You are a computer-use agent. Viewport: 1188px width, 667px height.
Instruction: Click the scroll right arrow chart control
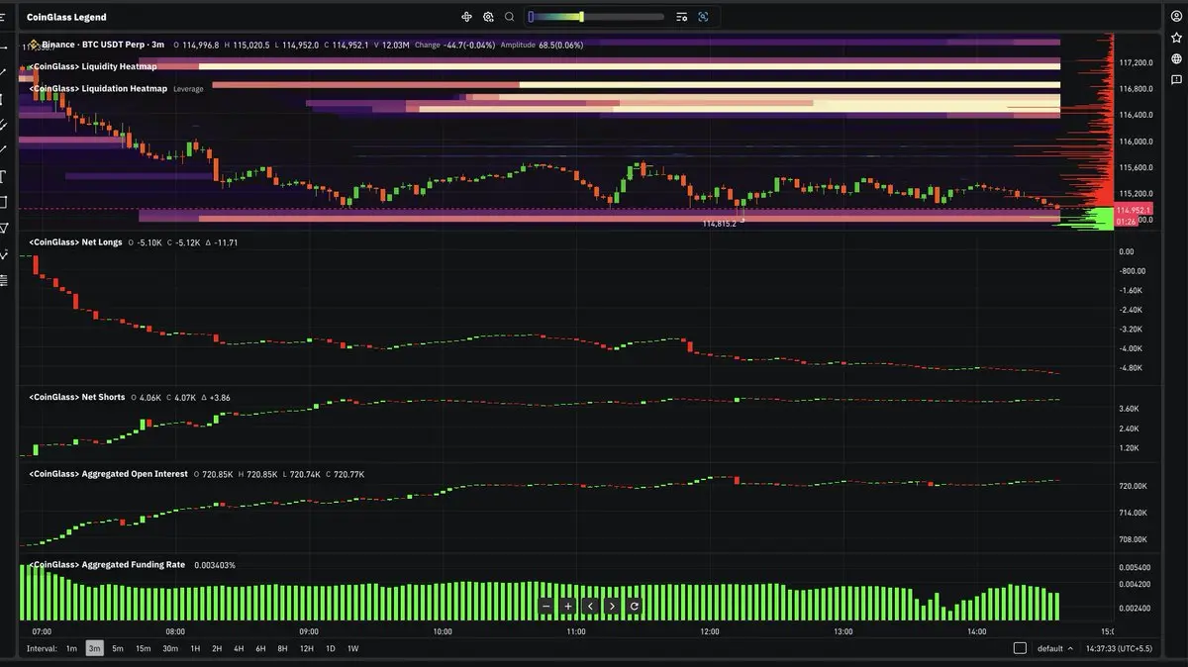pos(612,606)
